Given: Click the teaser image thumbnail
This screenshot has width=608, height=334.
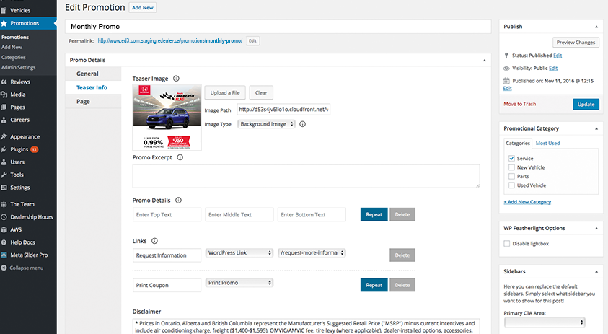Looking at the screenshot, I should [x=167, y=118].
